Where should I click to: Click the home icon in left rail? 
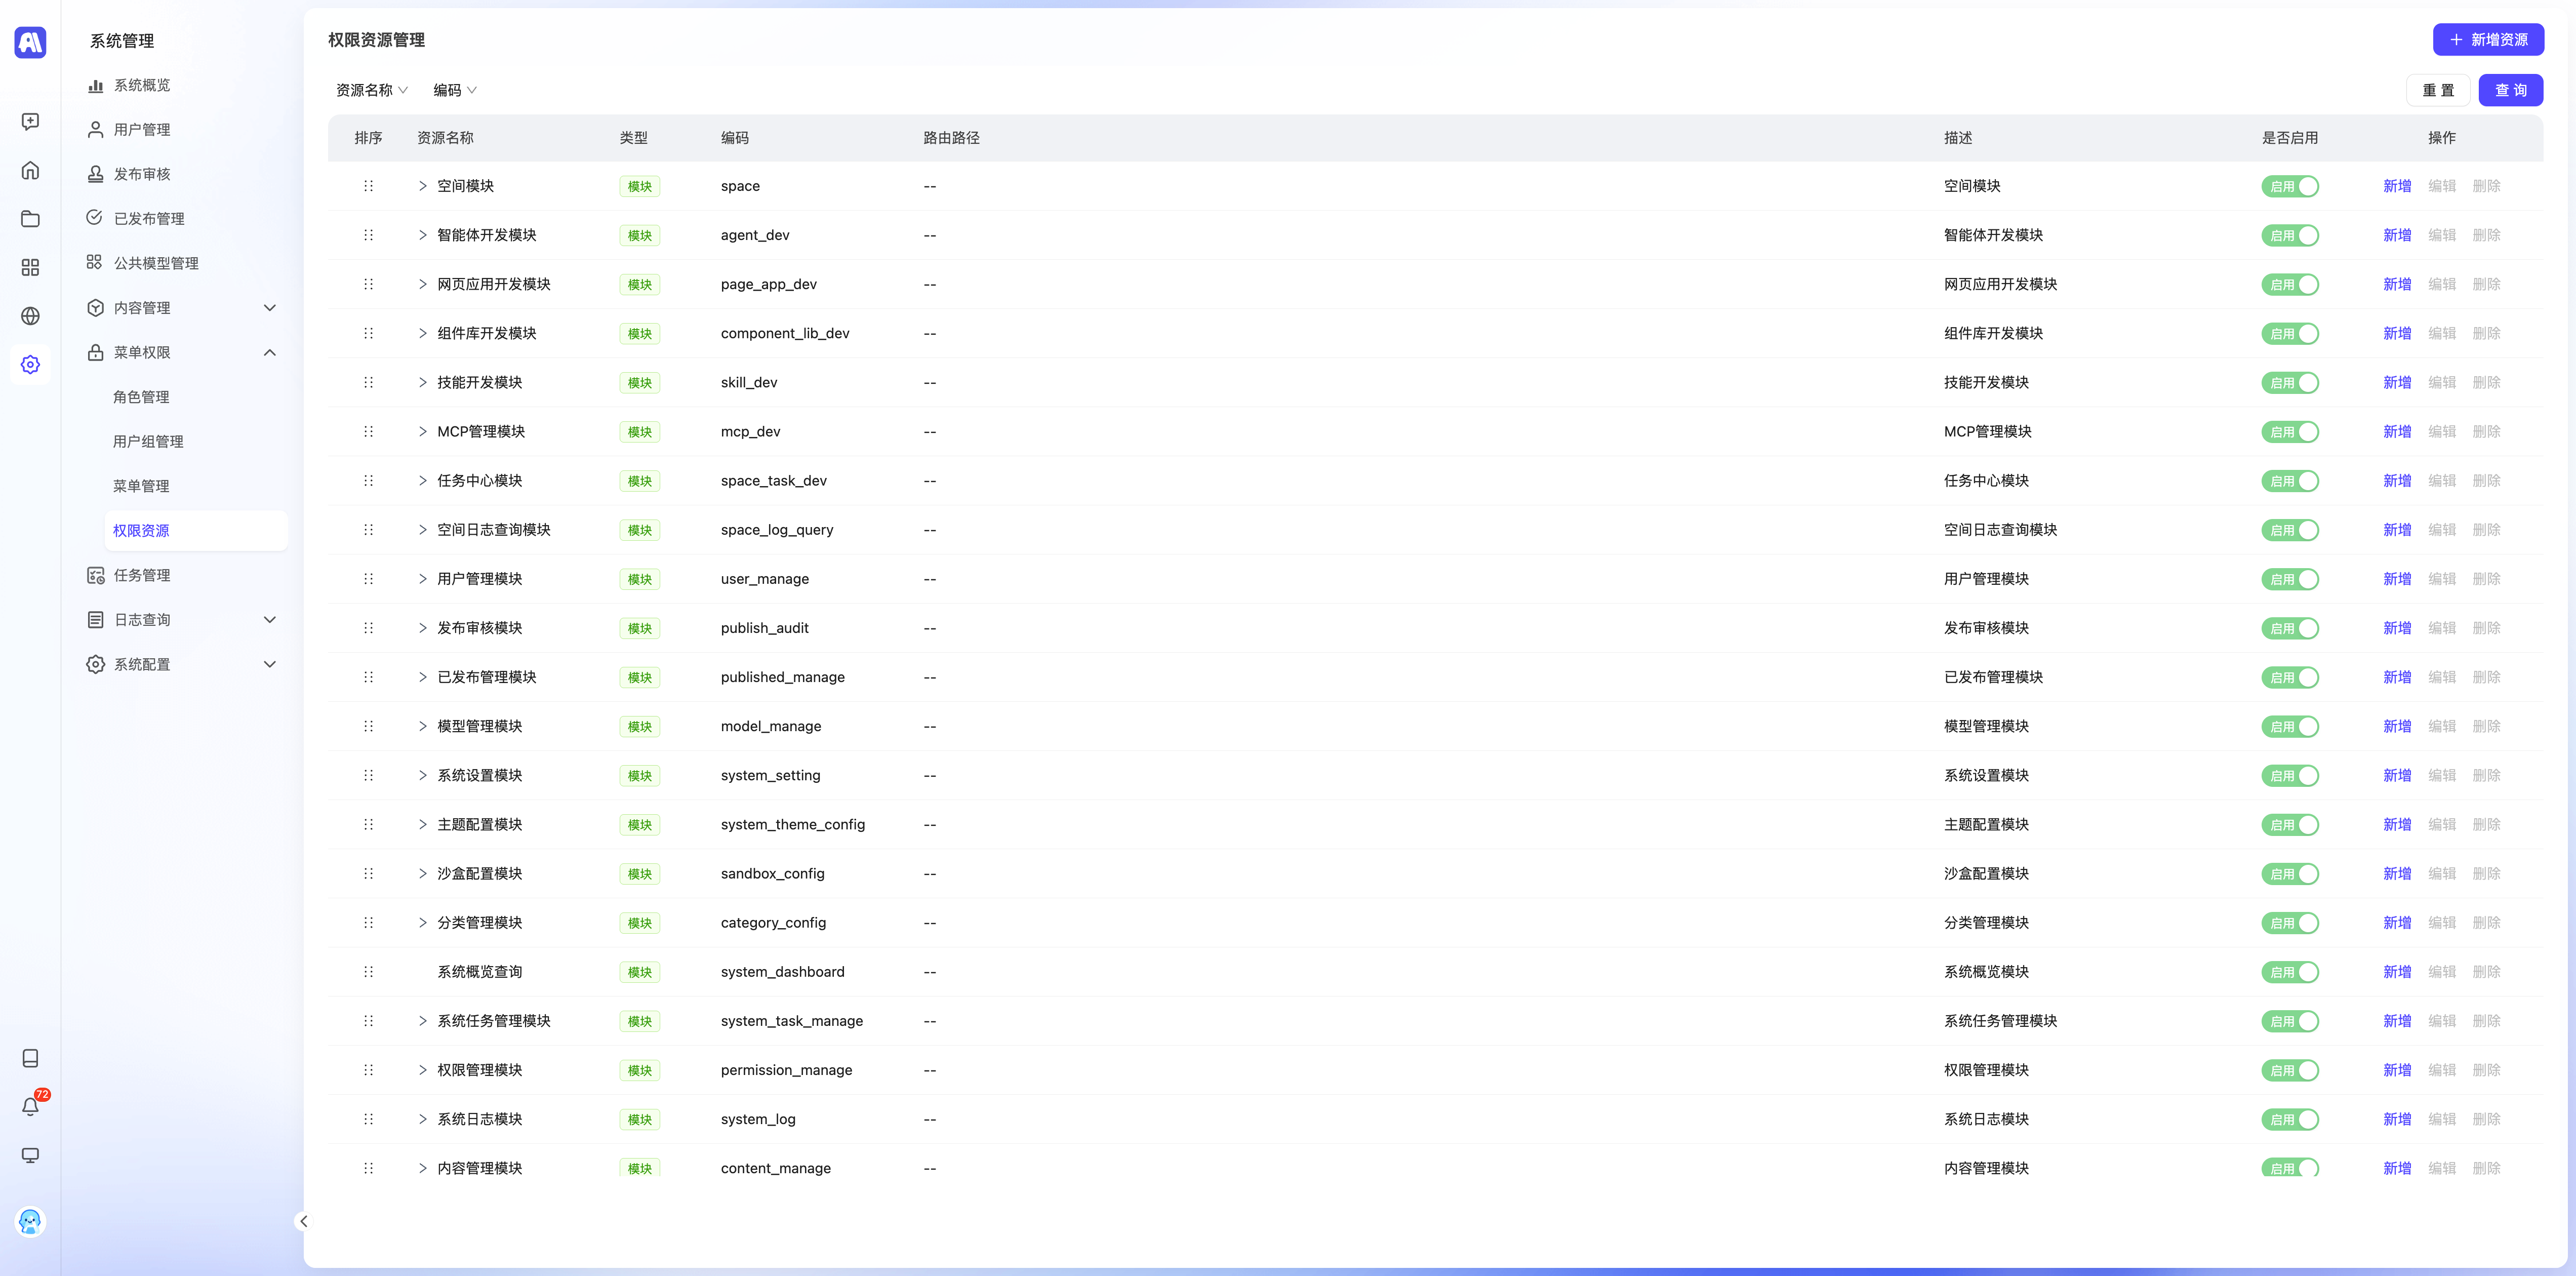30,170
